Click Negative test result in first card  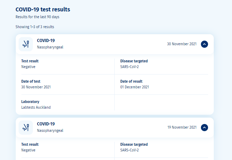28,67
